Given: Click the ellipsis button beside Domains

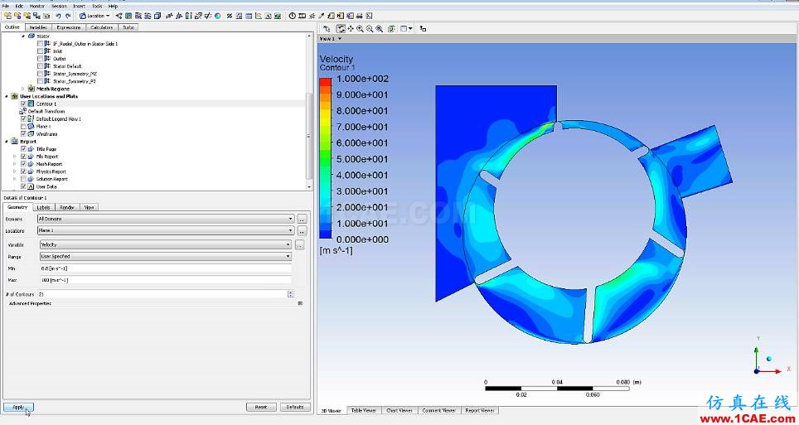Looking at the screenshot, I should click(303, 219).
